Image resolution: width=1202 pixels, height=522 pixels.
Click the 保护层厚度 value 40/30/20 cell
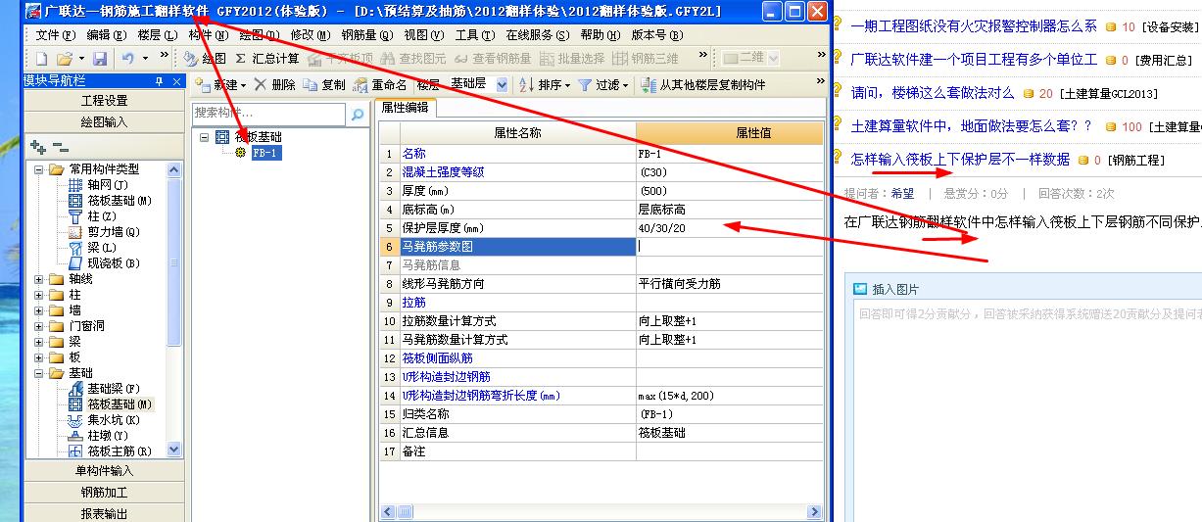point(730,228)
